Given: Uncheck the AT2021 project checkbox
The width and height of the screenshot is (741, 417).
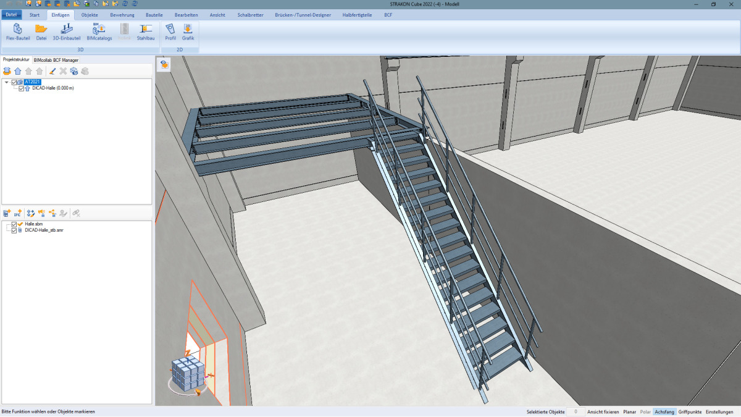Looking at the screenshot, I should coord(15,82).
